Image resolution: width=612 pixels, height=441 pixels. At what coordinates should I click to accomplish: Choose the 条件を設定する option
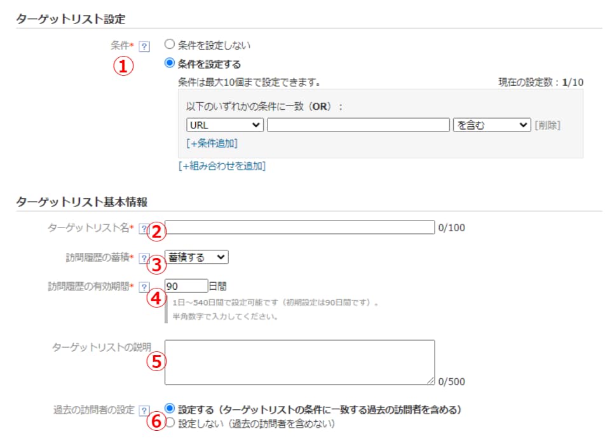pos(170,64)
